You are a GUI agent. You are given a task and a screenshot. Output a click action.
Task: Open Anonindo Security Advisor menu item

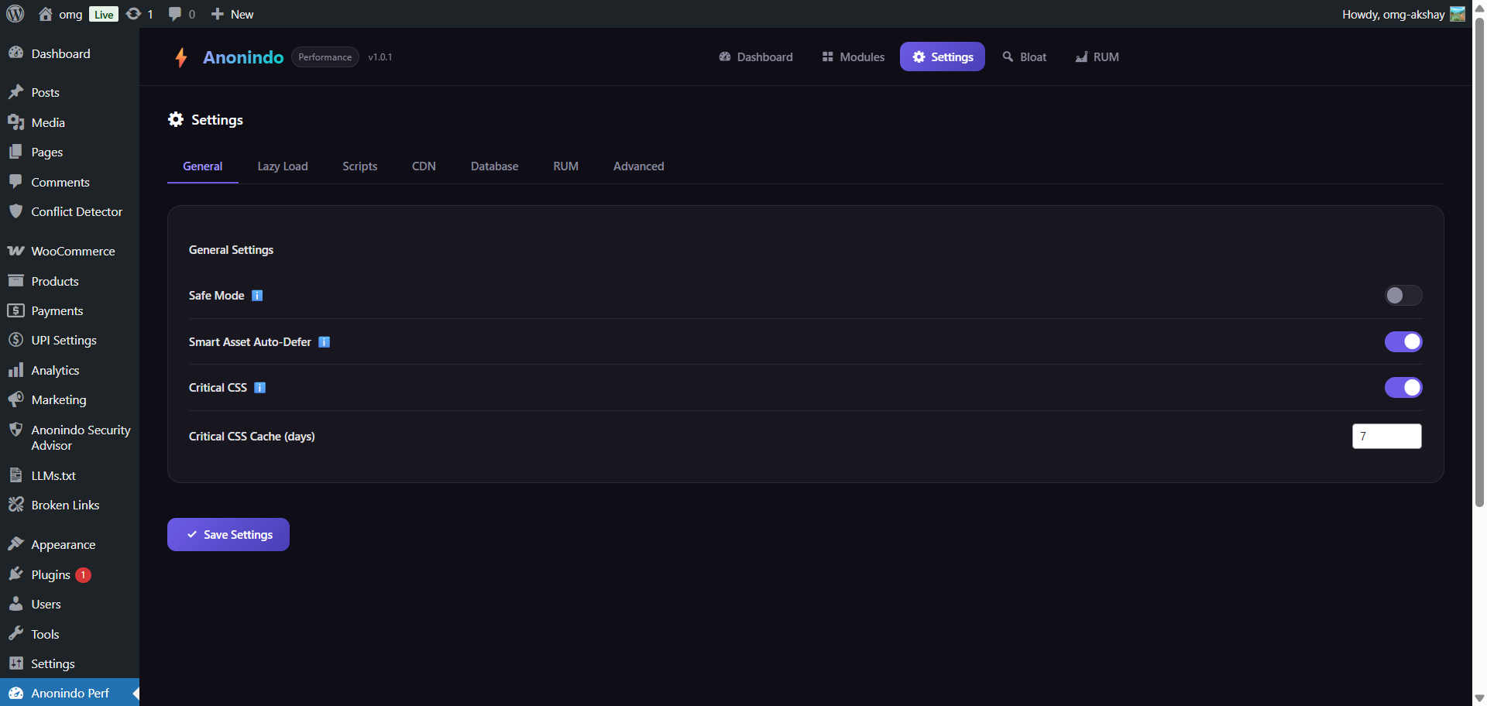pos(70,437)
